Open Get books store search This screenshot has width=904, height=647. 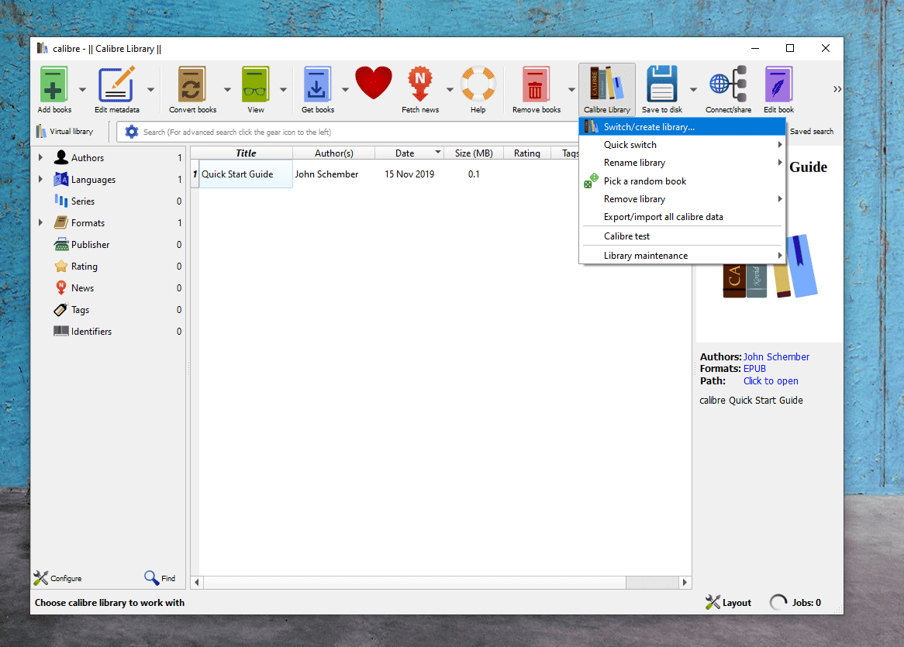(317, 84)
